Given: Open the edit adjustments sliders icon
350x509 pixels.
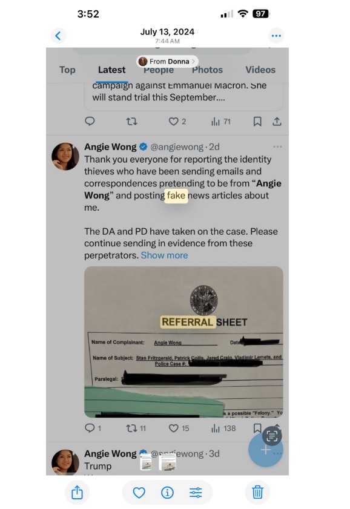Looking at the screenshot, I should tap(196, 493).
